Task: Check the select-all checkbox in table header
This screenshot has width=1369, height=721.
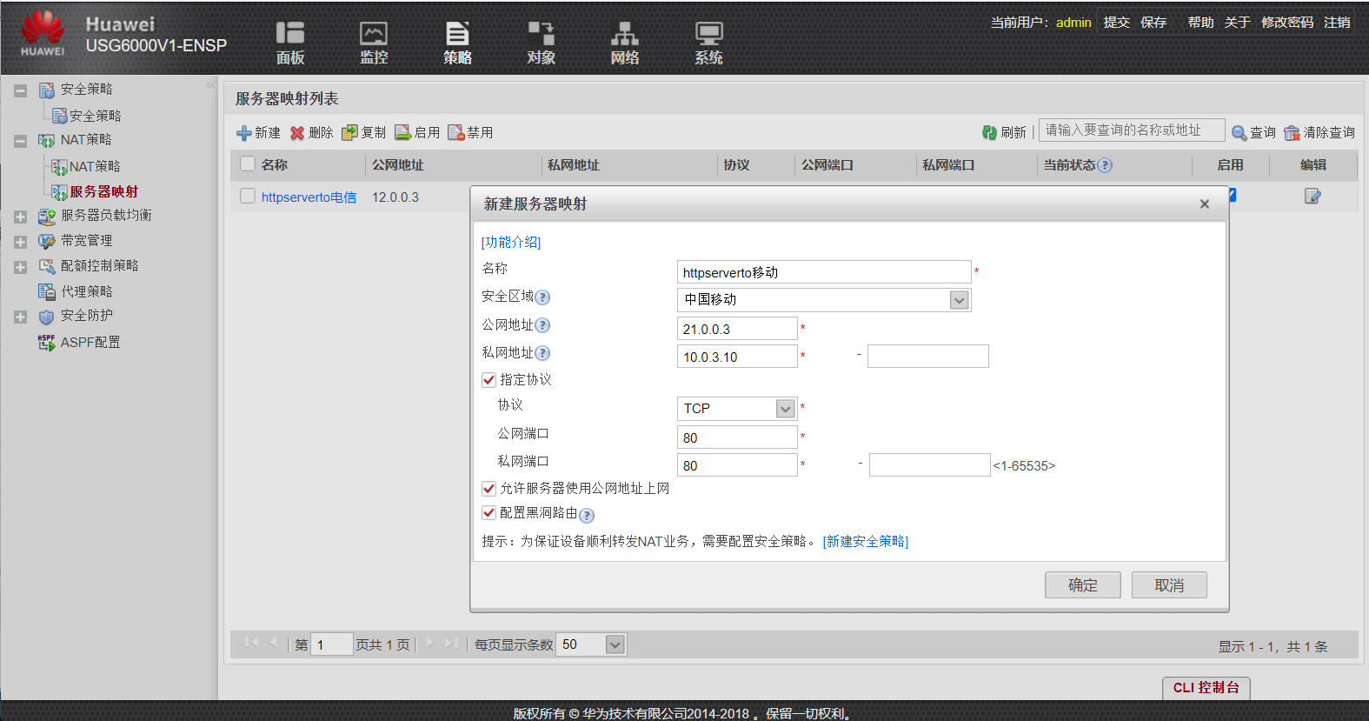Action: (x=248, y=164)
